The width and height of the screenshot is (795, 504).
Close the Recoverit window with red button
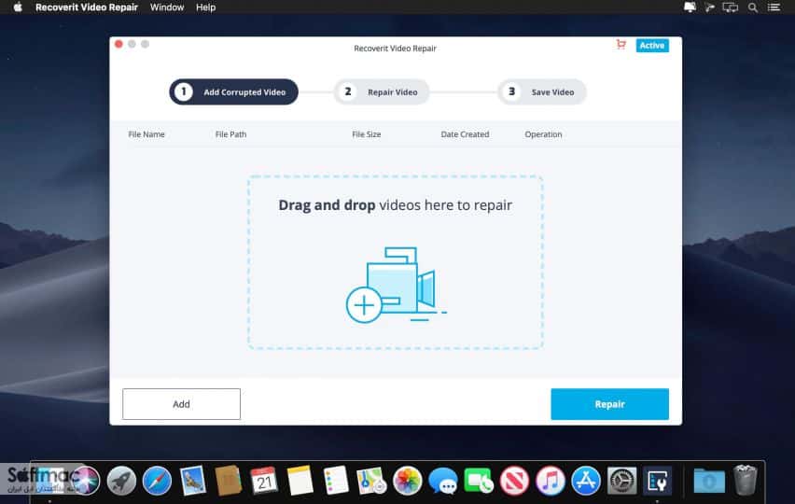[x=119, y=44]
